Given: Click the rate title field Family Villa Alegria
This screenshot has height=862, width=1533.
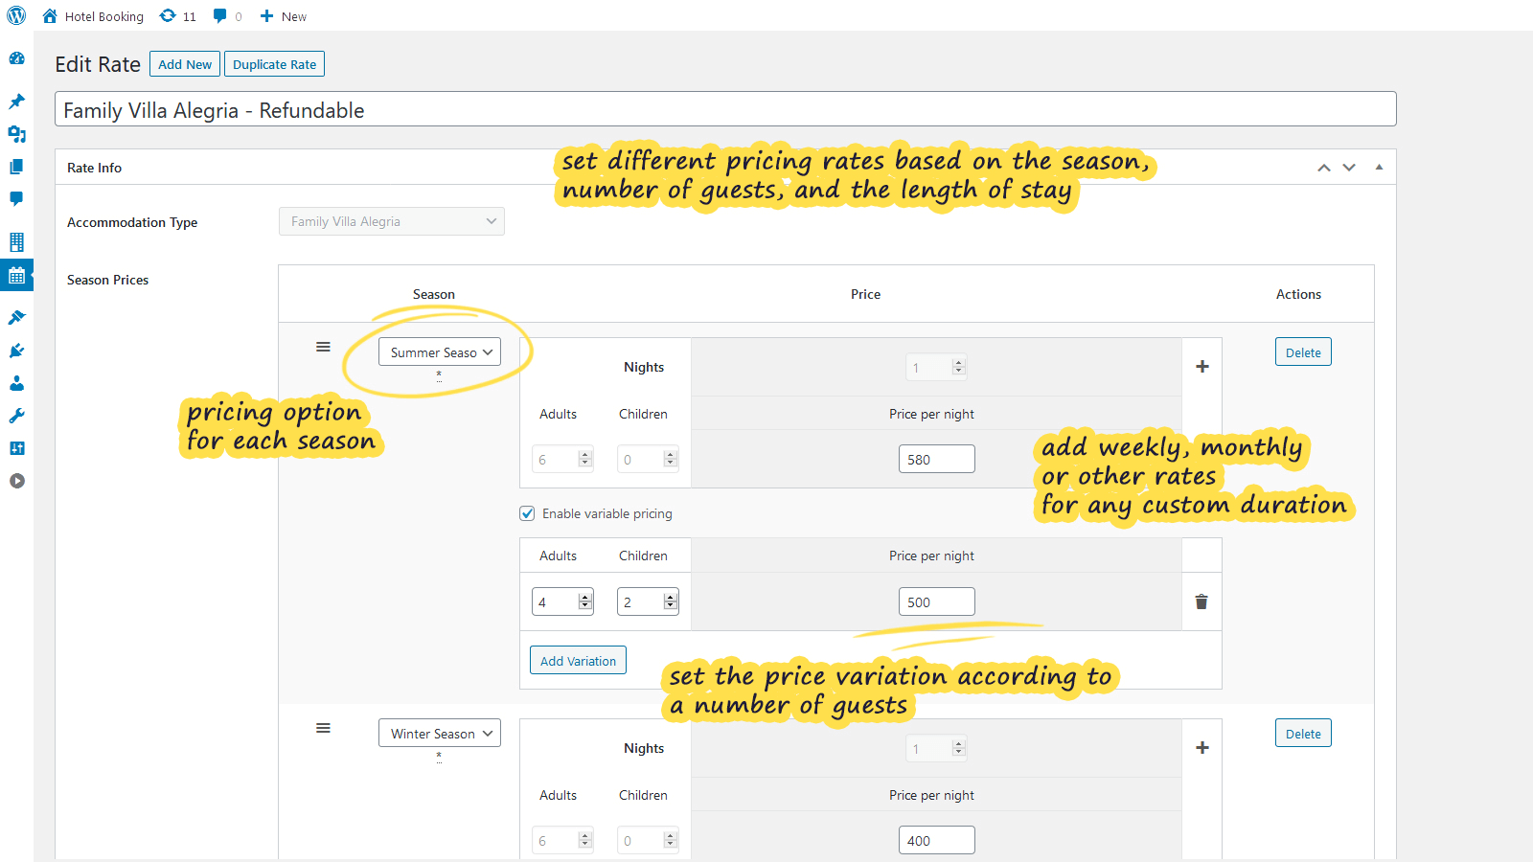Looking at the screenshot, I should pyautogui.click(x=725, y=110).
